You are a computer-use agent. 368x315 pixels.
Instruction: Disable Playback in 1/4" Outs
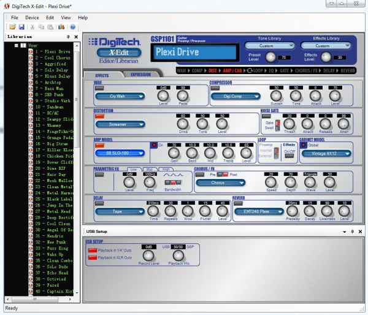click(93, 250)
